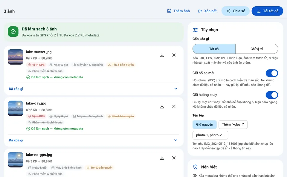Toggle the Giữ hướng xoay switch
This screenshot has width=287, height=177.
[272, 95]
